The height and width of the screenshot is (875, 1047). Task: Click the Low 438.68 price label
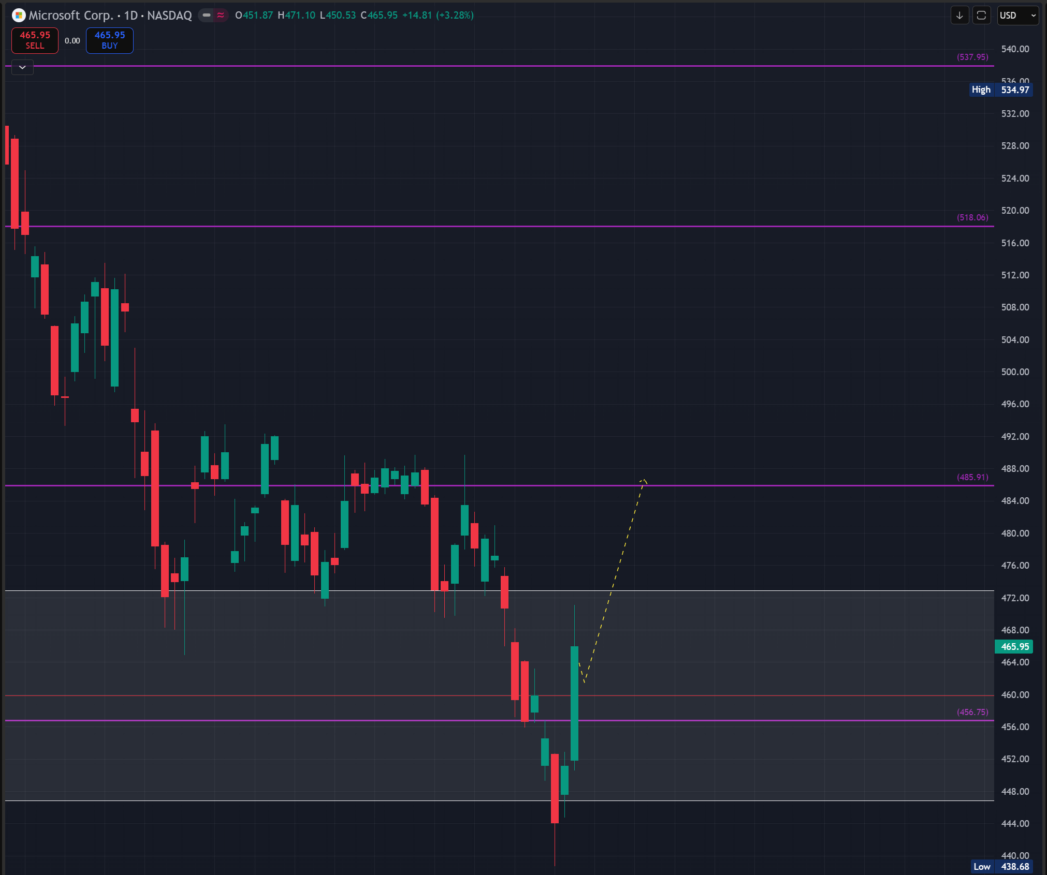(x=1001, y=866)
